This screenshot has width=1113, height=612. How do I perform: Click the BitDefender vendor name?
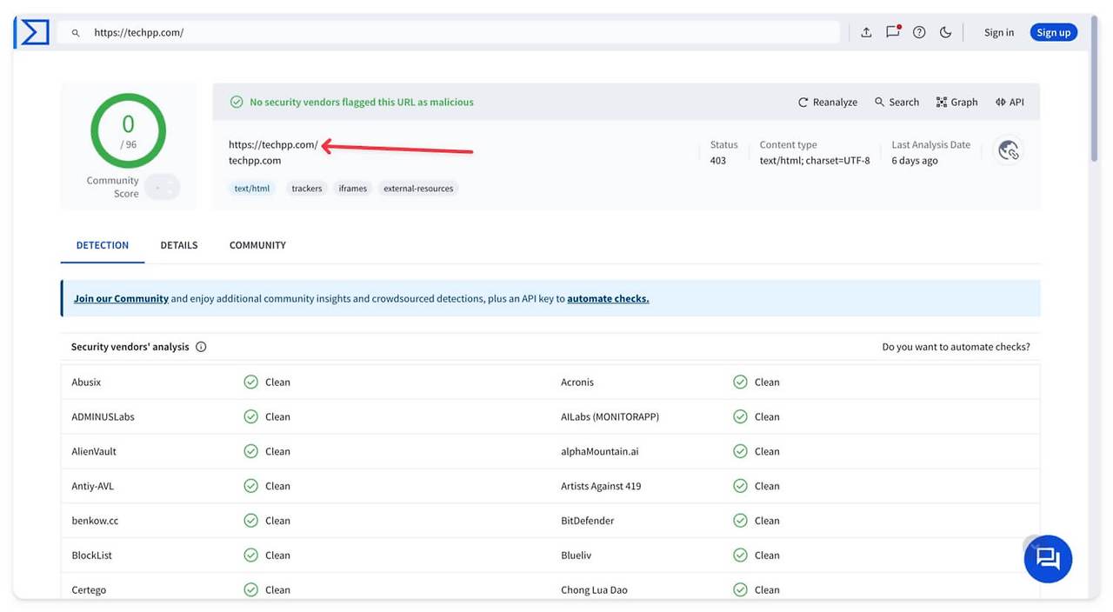pos(587,521)
